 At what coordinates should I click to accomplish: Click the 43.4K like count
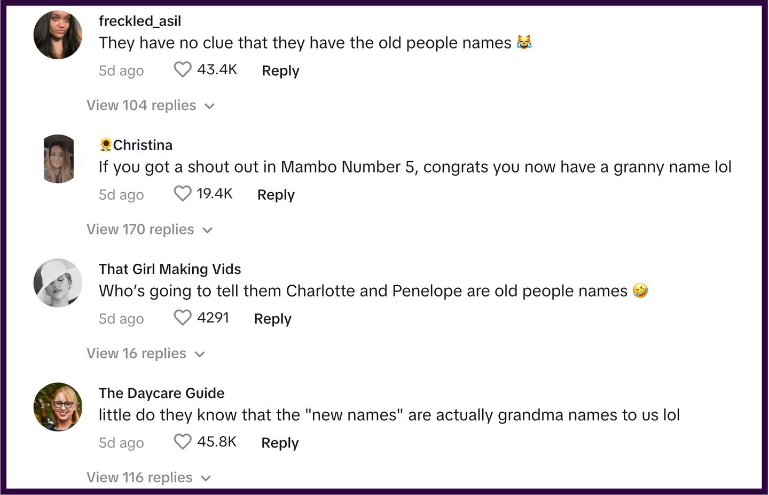click(217, 69)
